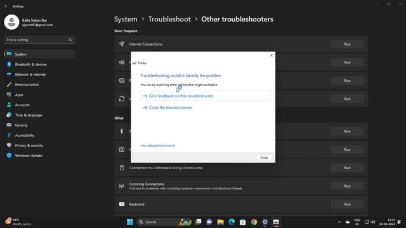This screenshot has width=406, height=228.
Task: Click the Windows Update sync icon
Action: [x=122, y=99]
